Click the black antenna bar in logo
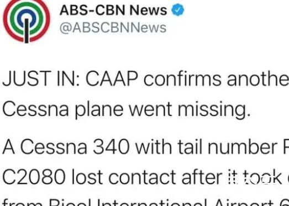Viewport: 289px width, 206px height. tap(27, 31)
